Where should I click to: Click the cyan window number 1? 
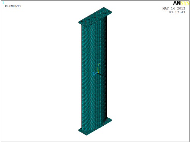pyautogui.click(x=3, y=3)
